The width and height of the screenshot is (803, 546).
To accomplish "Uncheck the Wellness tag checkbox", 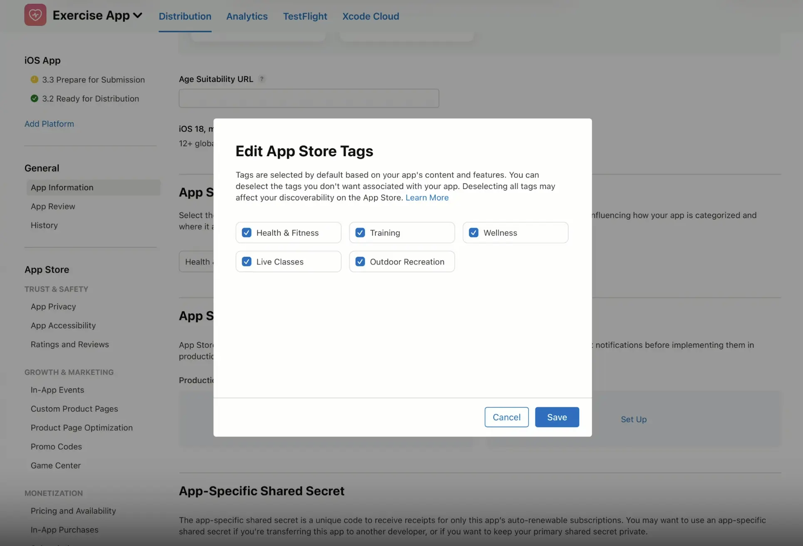I will pyautogui.click(x=473, y=233).
